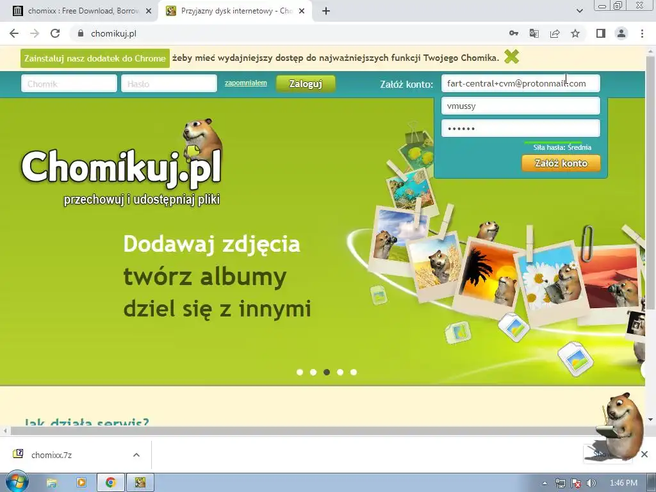The height and width of the screenshot is (492, 656).
Task: Click the padlock site info icon
Action: pos(81,33)
